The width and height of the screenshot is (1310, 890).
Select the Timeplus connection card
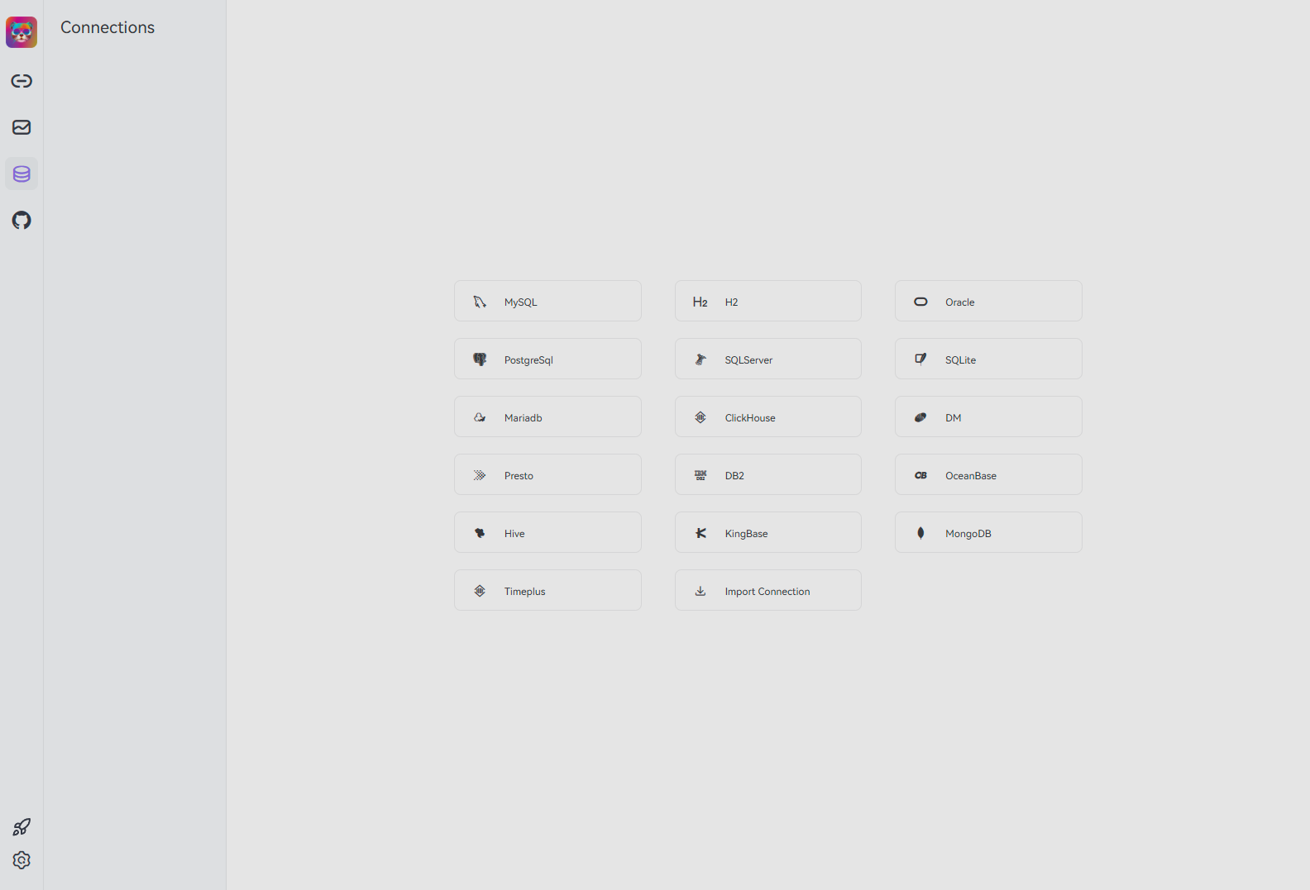pyautogui.click(x=547, y=590)
